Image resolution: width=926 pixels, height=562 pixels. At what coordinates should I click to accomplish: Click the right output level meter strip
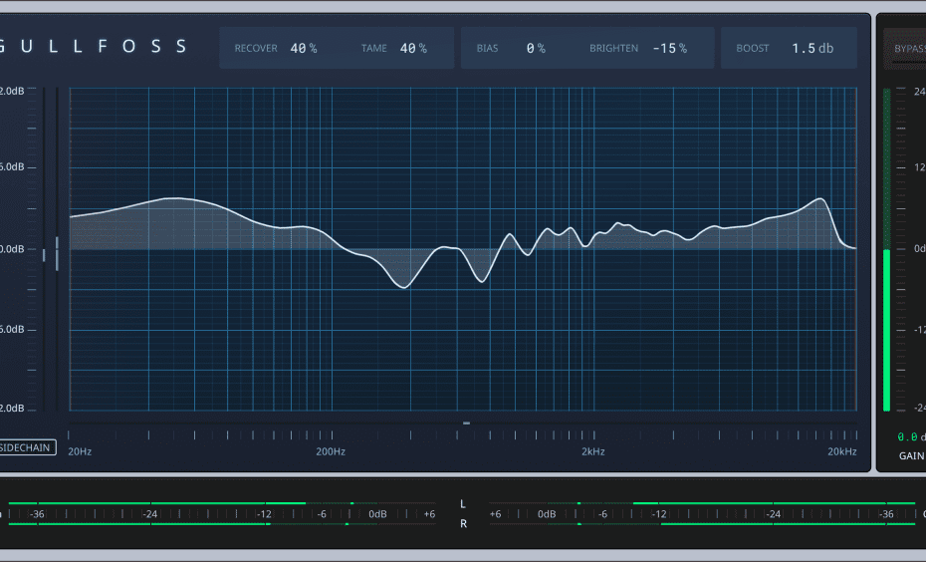707,514
